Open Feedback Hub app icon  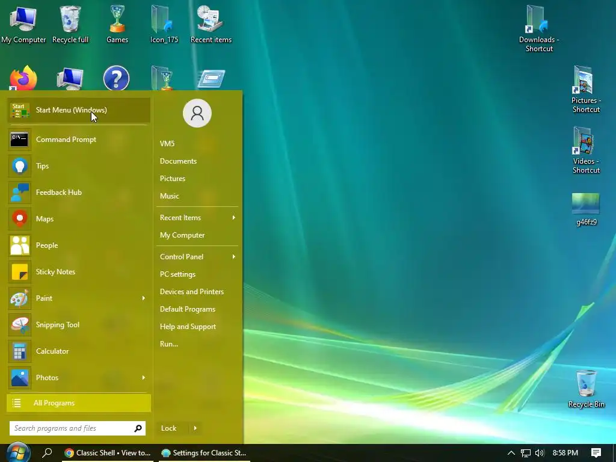[20, 192]
